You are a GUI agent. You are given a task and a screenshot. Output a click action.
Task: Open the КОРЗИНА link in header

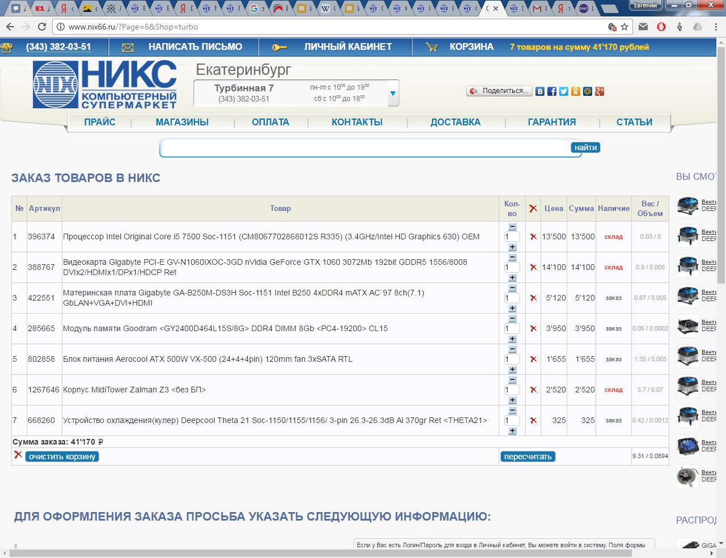[471, 47]
